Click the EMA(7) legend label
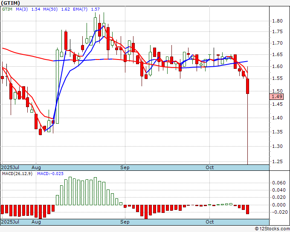290x232 pixels. pos(80,9)
